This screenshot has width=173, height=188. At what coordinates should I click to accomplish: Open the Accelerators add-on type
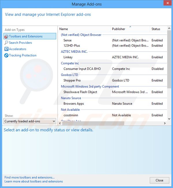tap(18, 49)
